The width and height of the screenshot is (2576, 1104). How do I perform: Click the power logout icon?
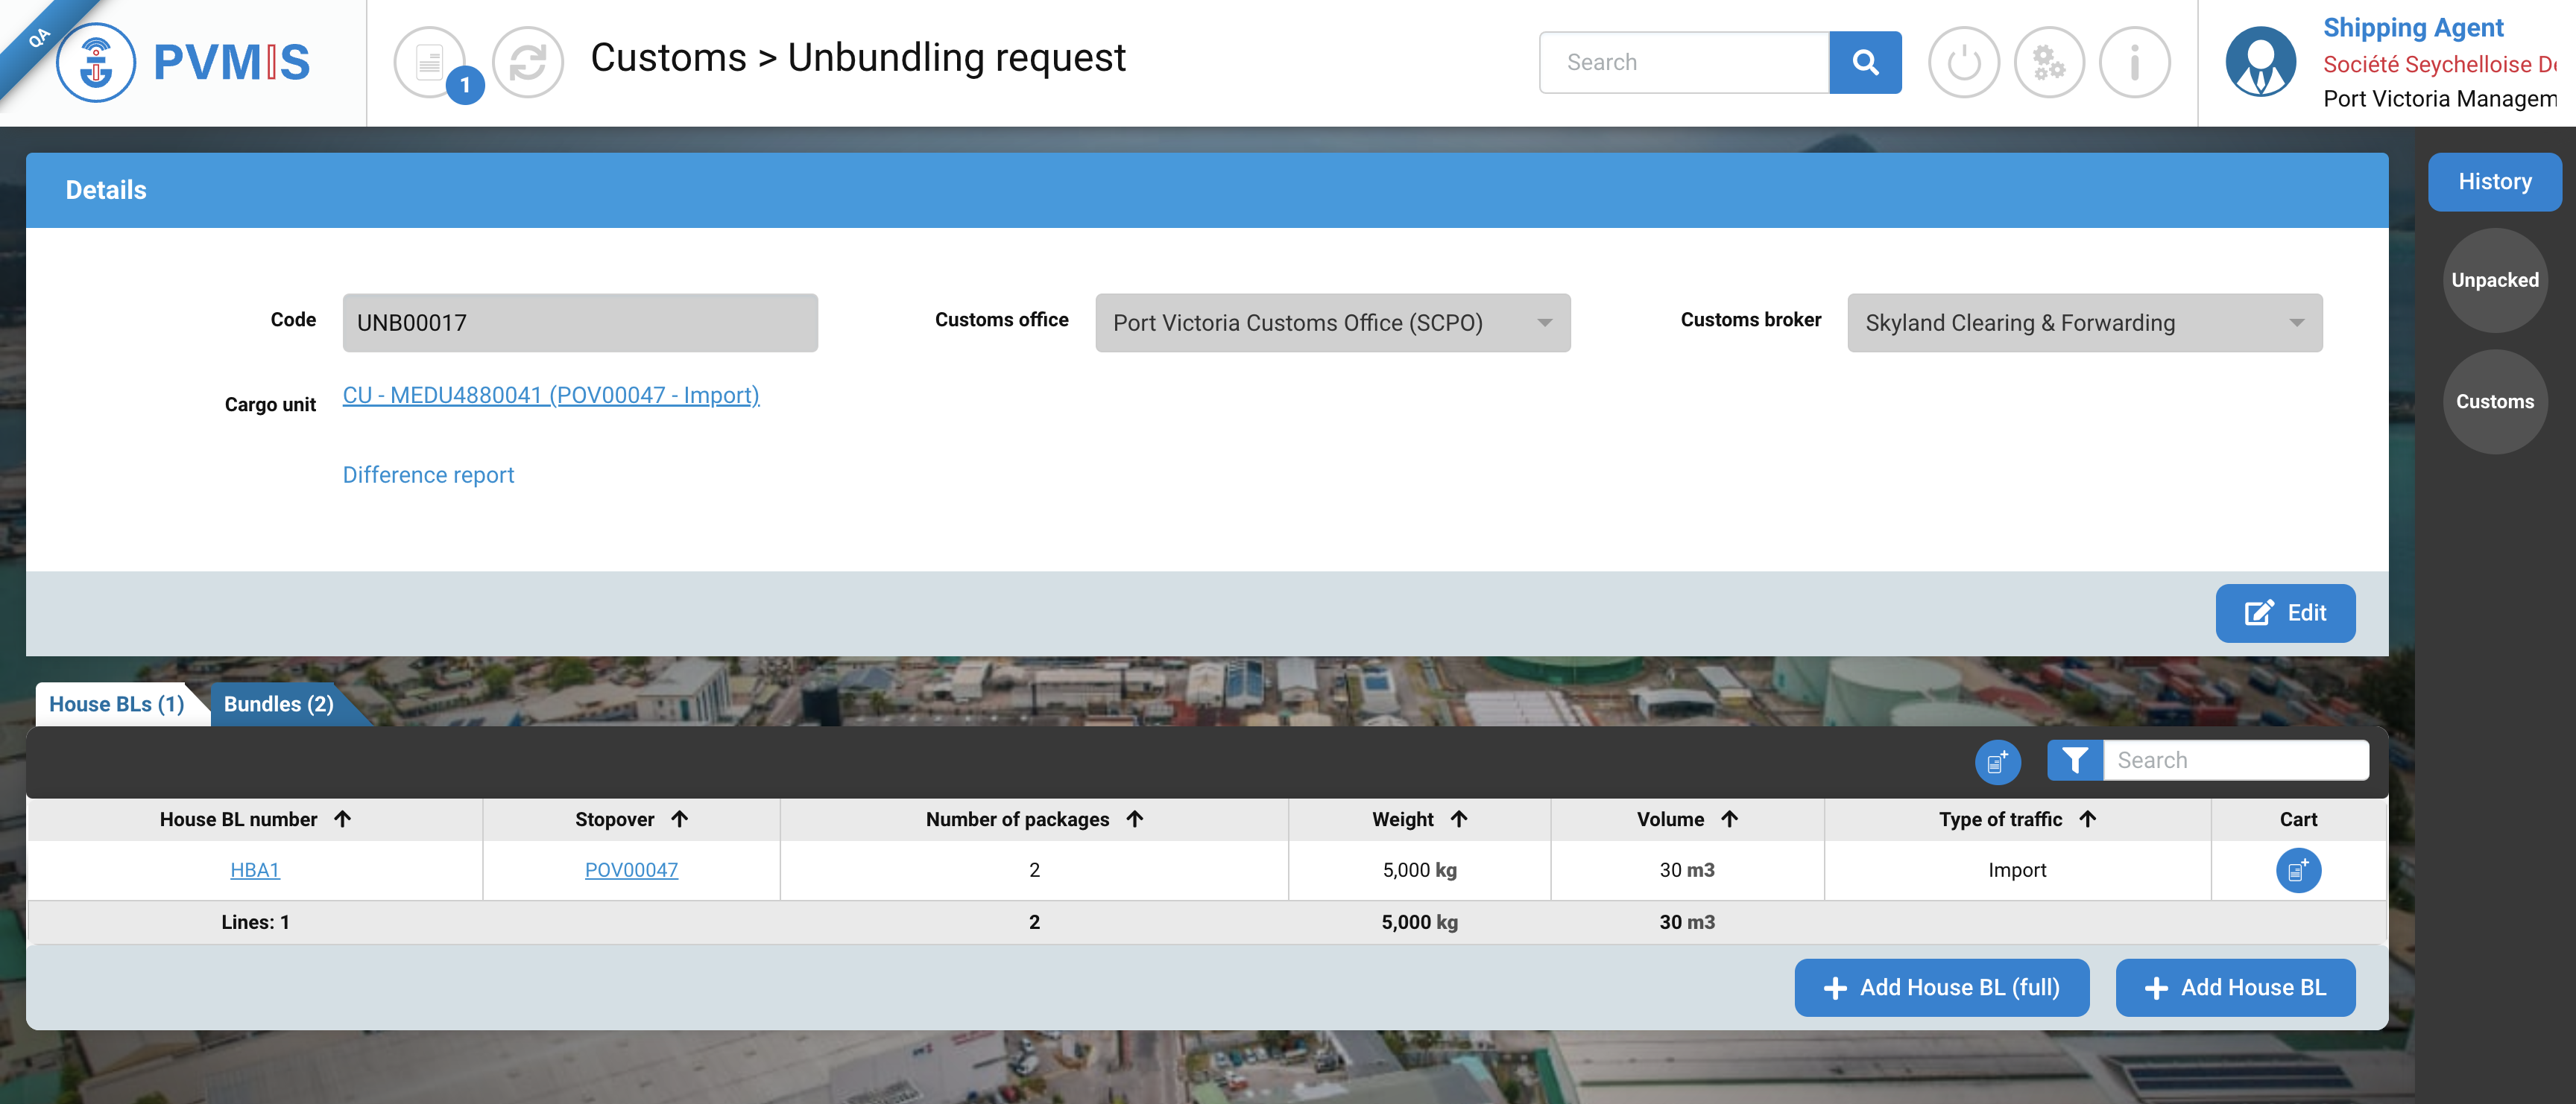(1963, 62)
